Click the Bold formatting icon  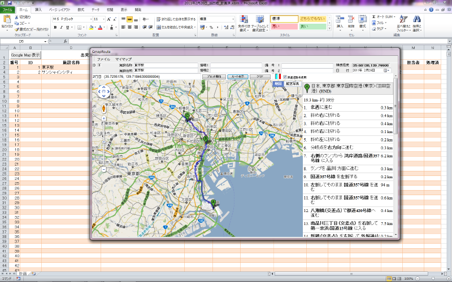[x=55, y=27]
